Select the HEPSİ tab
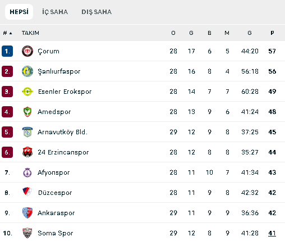This screenshot has height=241, width=285. tap(19, 12)
